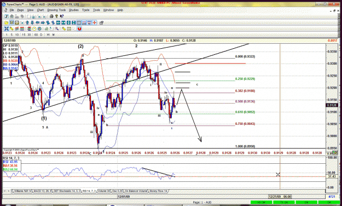Viewport: 342px width, 206px height.
Task: Click the TS OK status indicator
Action: point(284,202)
